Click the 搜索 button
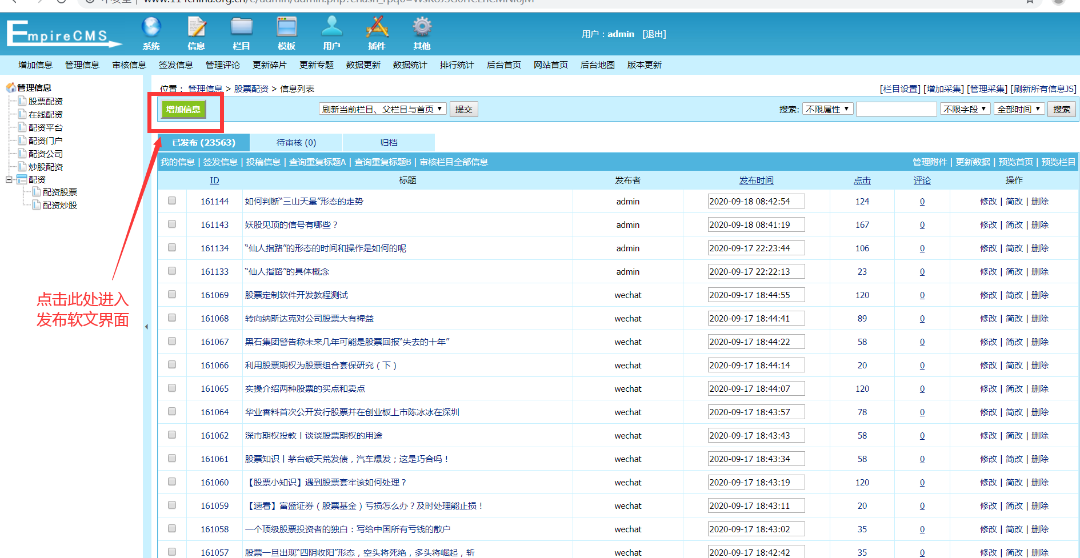The width and height of the screenshot is (1080, 558). pyautogui.click(x=1062, y=109)
